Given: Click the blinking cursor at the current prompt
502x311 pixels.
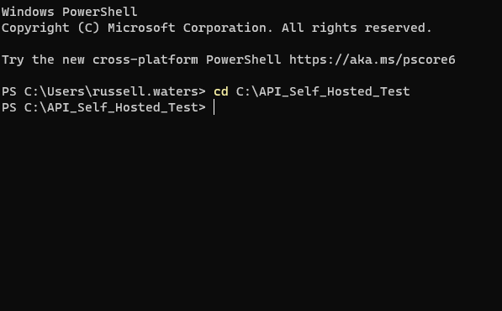Looking at the screenshot, I should tap(214, 107).
